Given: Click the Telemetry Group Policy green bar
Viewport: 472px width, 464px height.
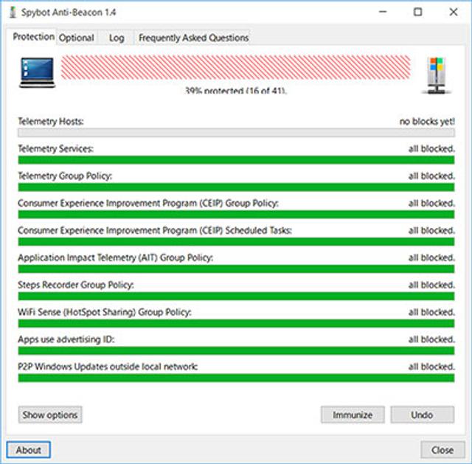Looking at the screenshot, I should [236, 187].
